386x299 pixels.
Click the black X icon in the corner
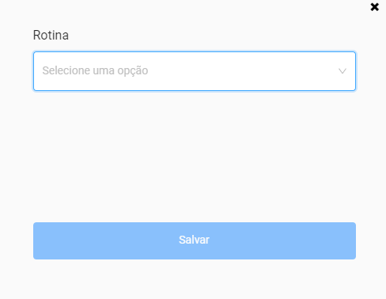(x=374, y=7)
